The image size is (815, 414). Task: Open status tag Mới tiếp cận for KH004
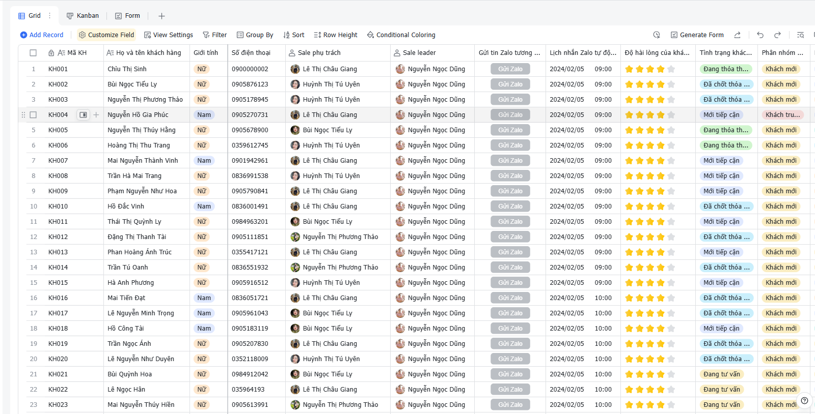[x=721, y=115]
